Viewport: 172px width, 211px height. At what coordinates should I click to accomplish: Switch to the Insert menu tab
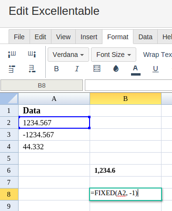pyautogui.click(x=89, y=37)
